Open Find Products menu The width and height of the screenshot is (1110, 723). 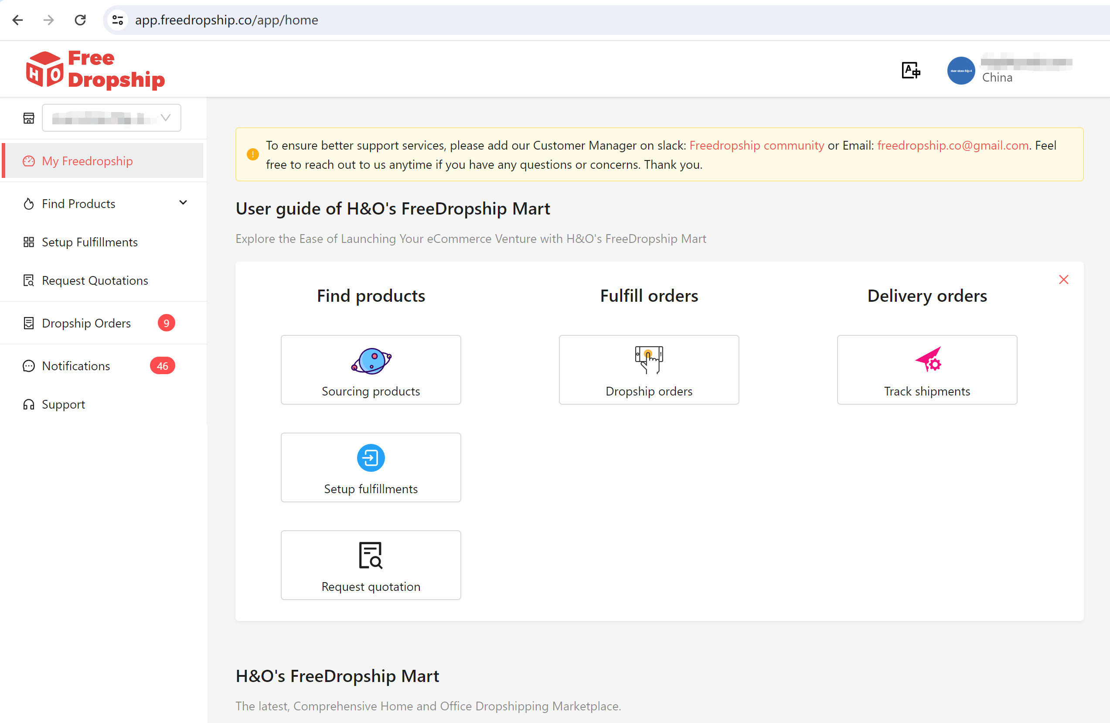tap(102, 204)
